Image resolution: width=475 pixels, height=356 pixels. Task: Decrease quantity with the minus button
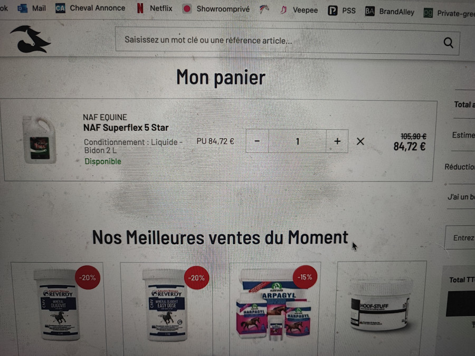[x=257, y=141]
